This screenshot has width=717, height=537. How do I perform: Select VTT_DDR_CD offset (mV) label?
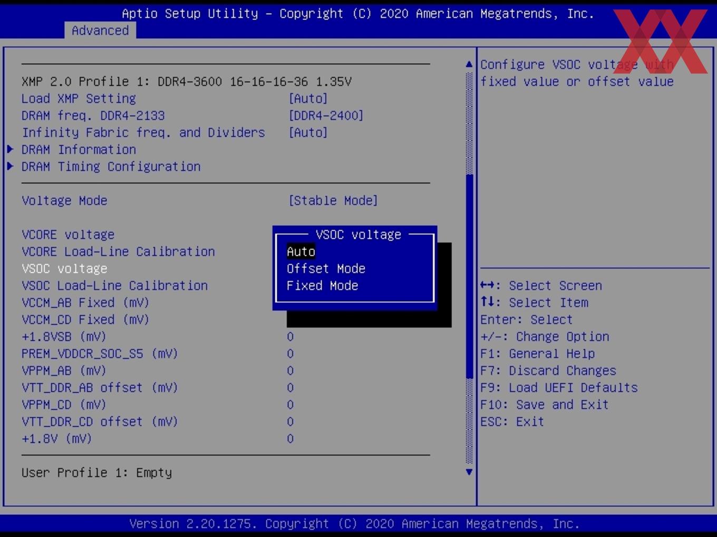tap(100, 422)
